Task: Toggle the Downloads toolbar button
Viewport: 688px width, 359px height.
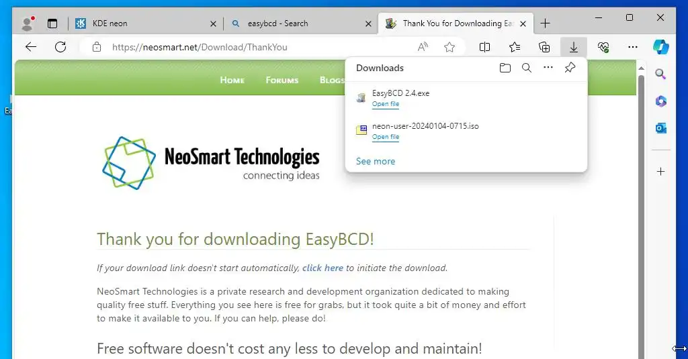Action: pyautogui.click(x=574, y=47)
